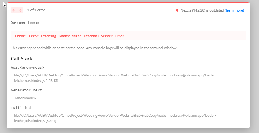Click the gray backdrop outside the error dialog
This screenshot has width=259, height=133.
[x=254, y=84]
